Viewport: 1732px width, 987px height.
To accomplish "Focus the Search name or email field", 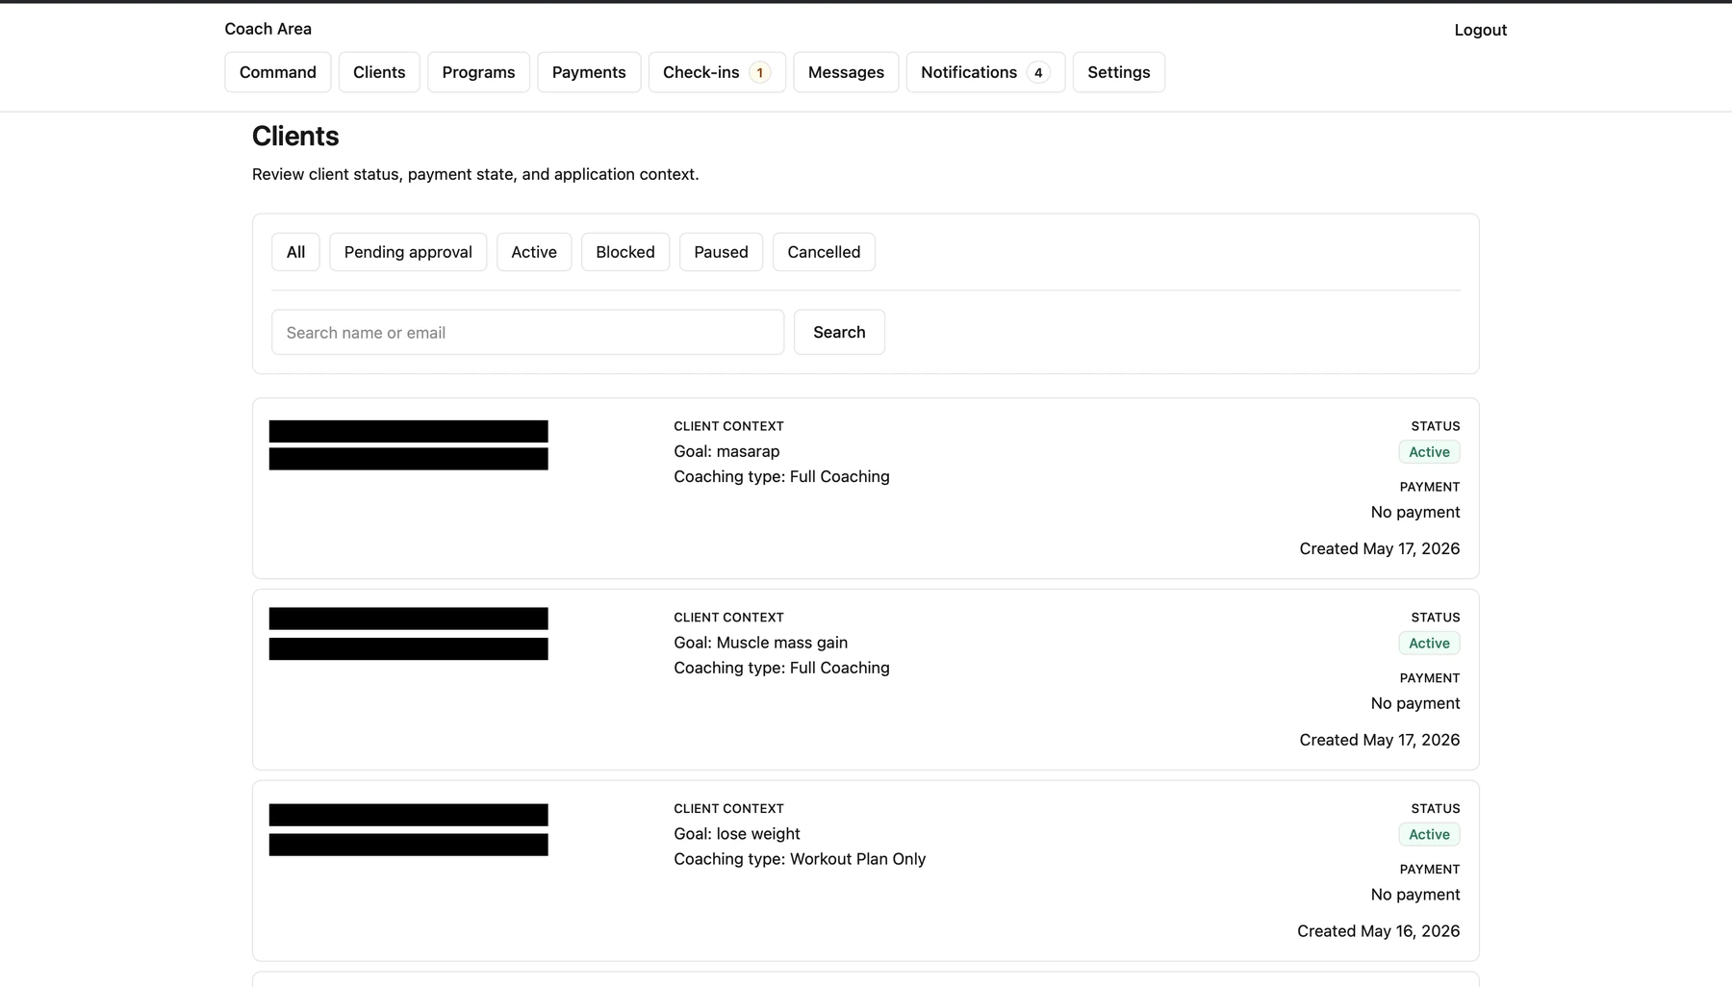I will (527, 332).
